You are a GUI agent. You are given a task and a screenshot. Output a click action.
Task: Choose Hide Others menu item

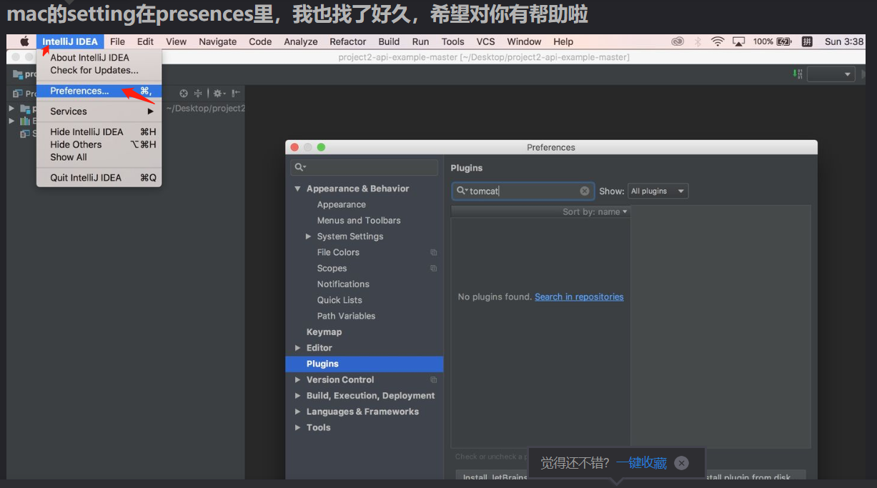[99, 144]
